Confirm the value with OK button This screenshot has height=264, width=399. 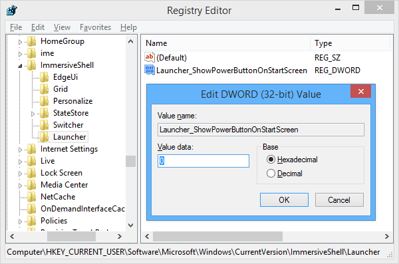pyautogui.click(x=284, y=200)
